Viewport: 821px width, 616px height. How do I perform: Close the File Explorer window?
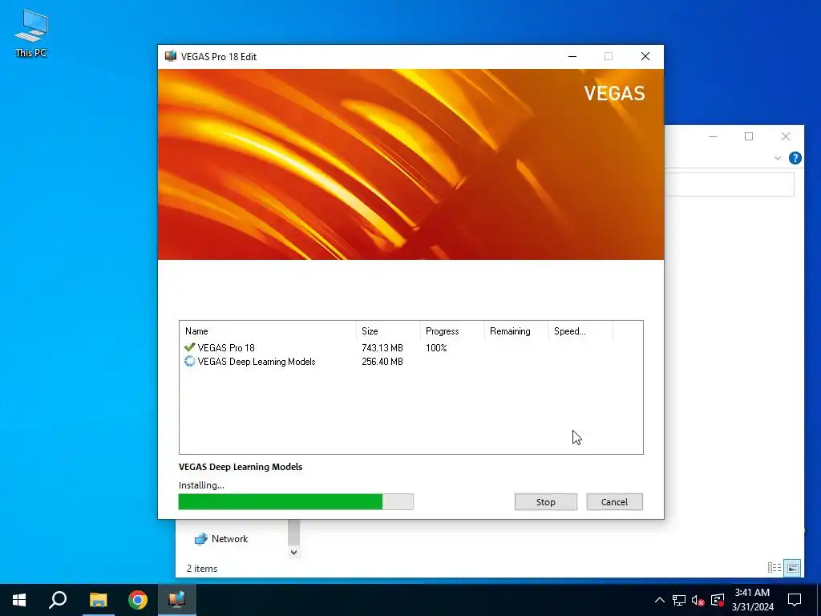tap(786, 136)
